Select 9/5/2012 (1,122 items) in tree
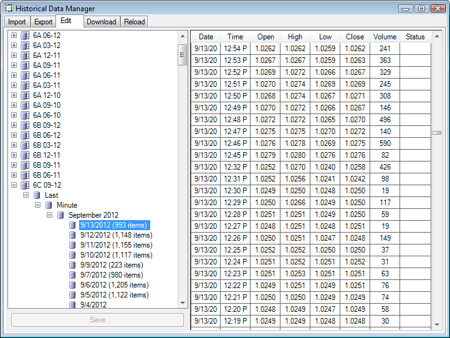The image size is (450, 338). pyautogui.click(x=115, y=295)
